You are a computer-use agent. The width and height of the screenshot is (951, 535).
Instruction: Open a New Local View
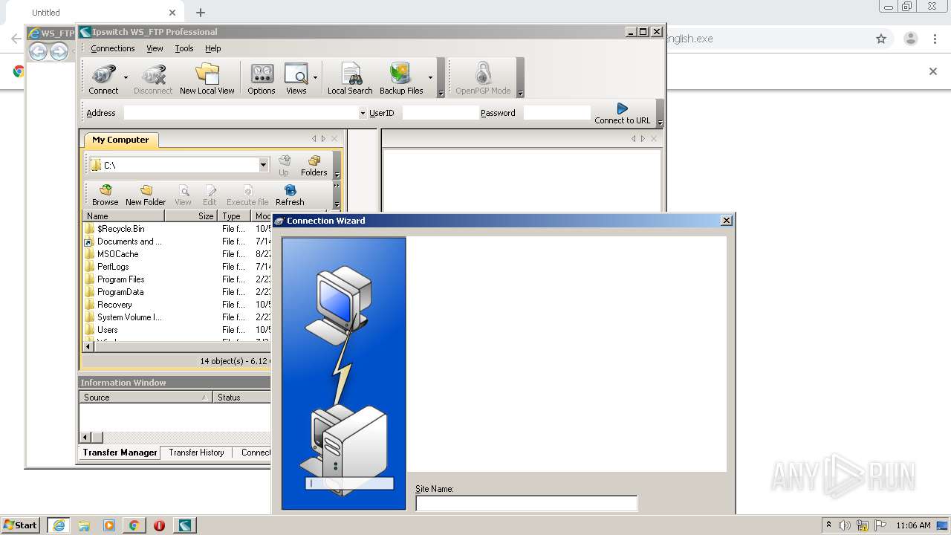207,79
